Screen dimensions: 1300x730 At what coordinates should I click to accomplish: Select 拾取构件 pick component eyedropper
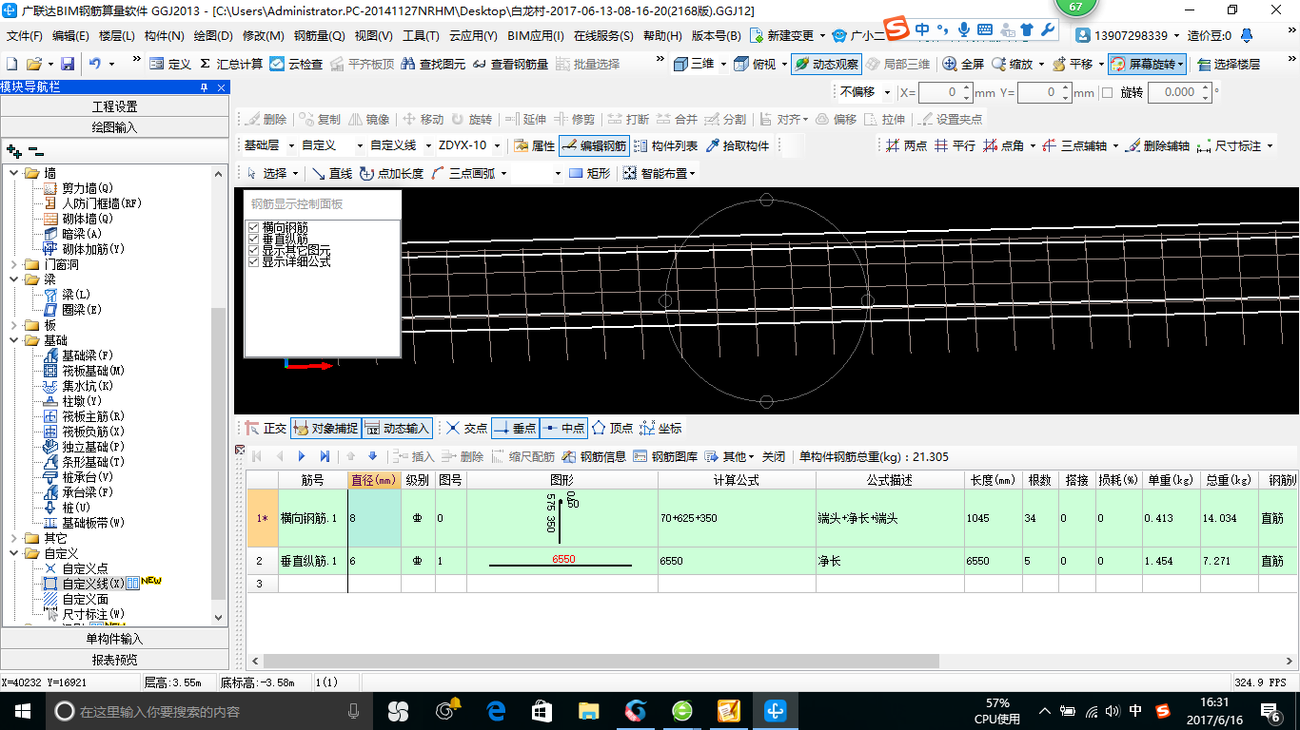tap(737, 145)
